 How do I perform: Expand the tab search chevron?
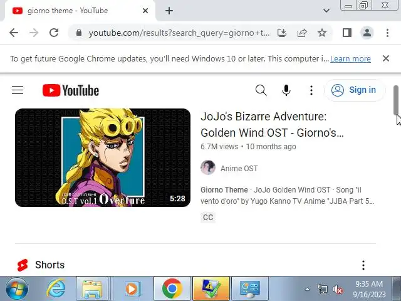tap(326, 11)
